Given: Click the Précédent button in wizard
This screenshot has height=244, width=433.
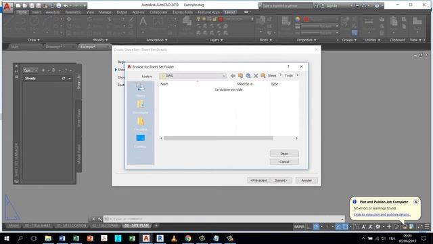Looking at the screenshot, I should pyautogui.click(x=258, y=180).
